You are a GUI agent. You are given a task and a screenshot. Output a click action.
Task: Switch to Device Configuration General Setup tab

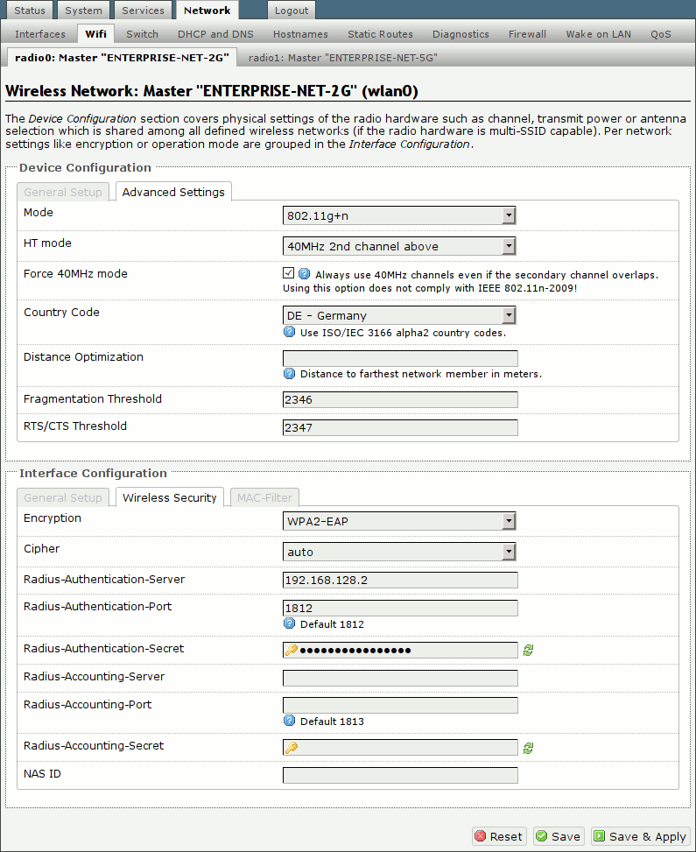tap(63, 192)
